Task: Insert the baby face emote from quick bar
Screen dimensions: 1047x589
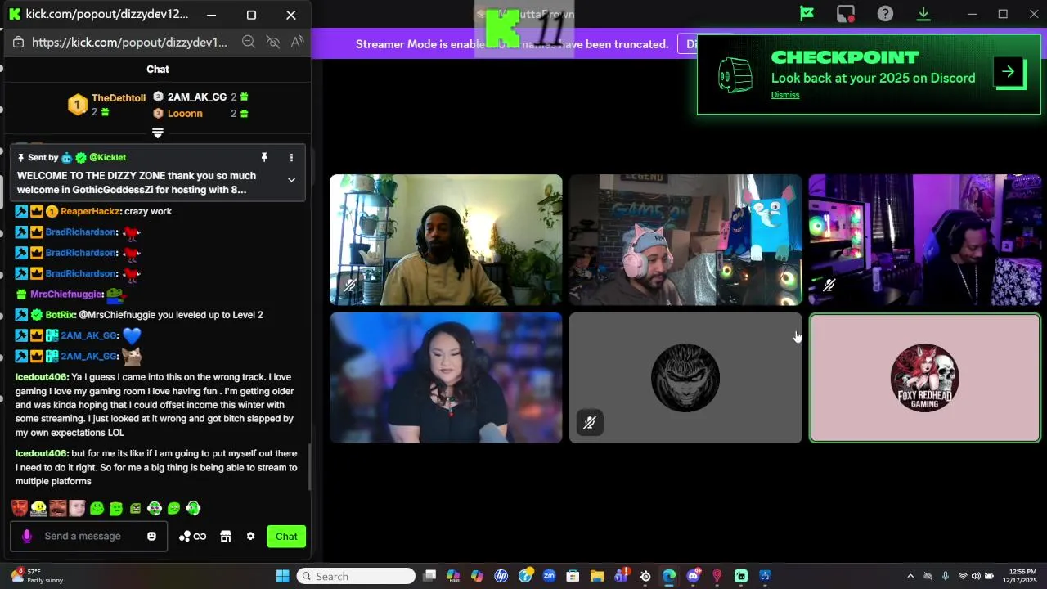Action: [77, 508]
